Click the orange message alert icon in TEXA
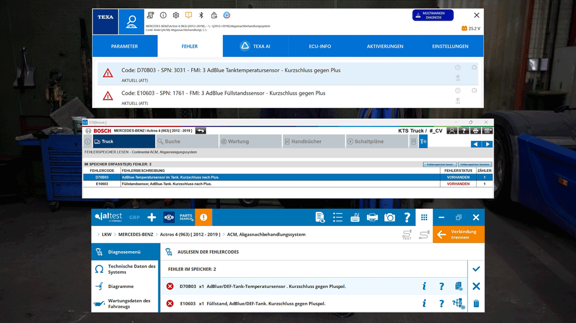This screenshot has height=323, width=576. pyautogui.click(x=188, y=15)
